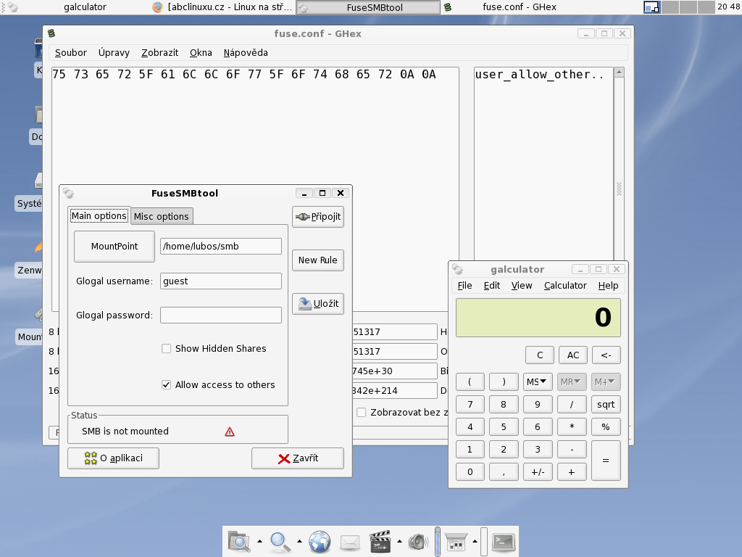This screenshot has height=557, width=742.
Task: Open galculator Help menu
Action: pos(608,286)
